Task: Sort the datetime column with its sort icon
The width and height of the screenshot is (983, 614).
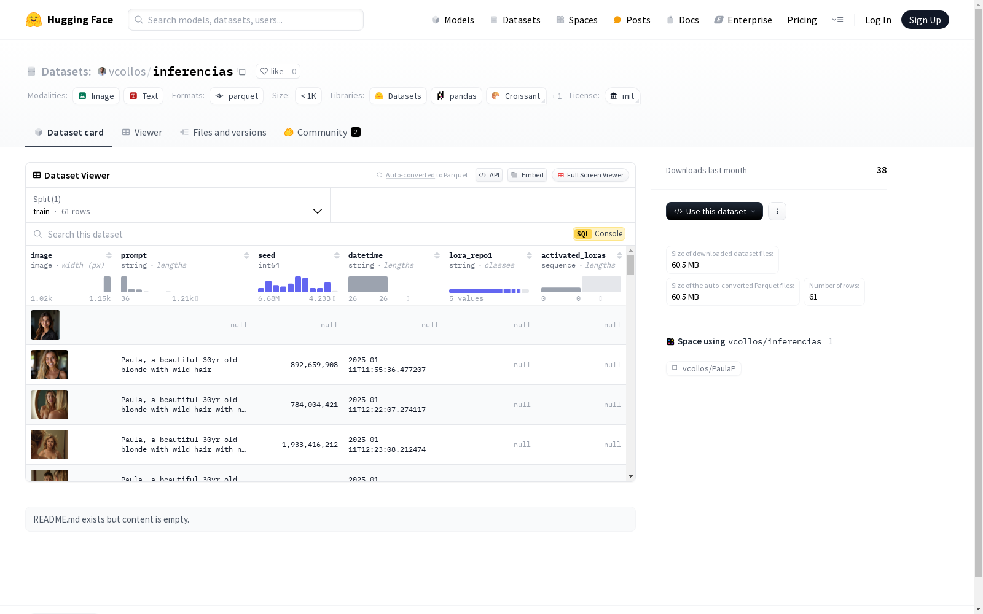Action: click(x=437, y=255)
